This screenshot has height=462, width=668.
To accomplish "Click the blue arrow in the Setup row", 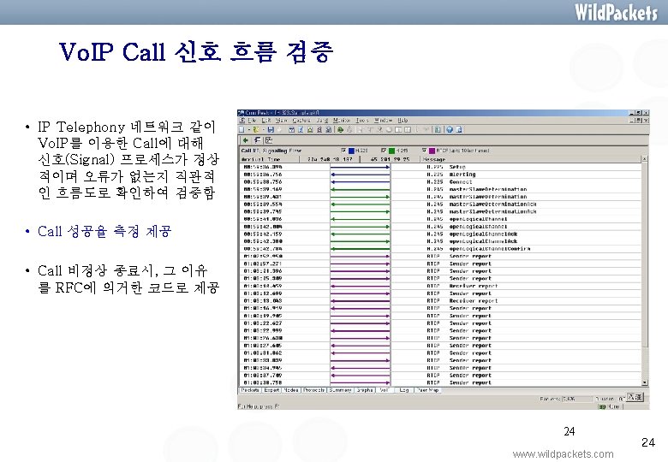I will [x=360, y=167].
